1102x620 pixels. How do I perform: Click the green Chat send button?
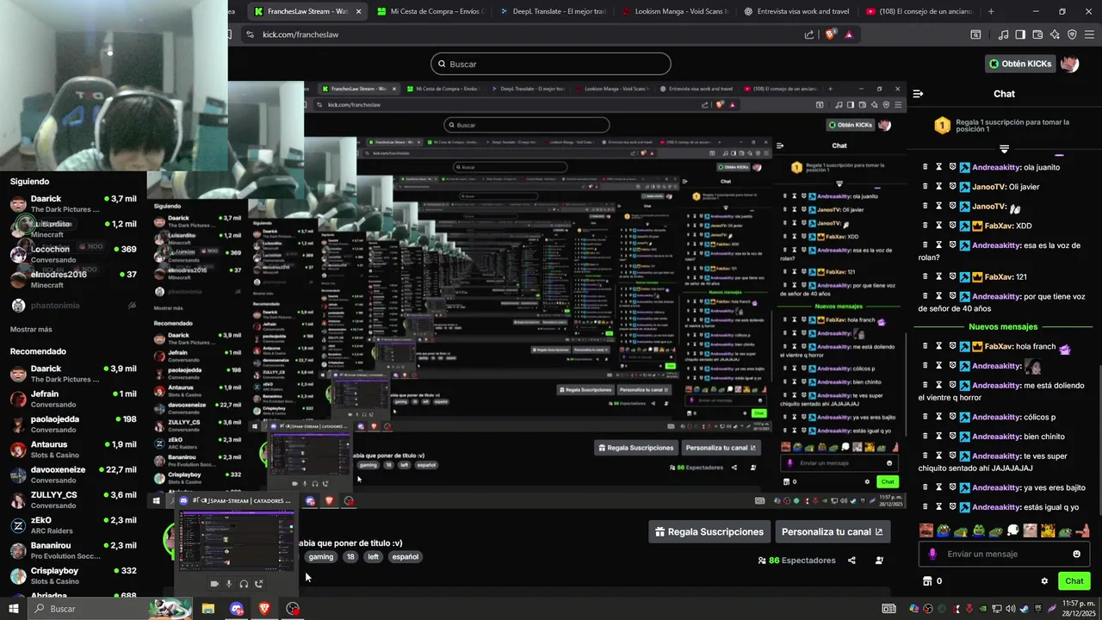[1074, 580]
